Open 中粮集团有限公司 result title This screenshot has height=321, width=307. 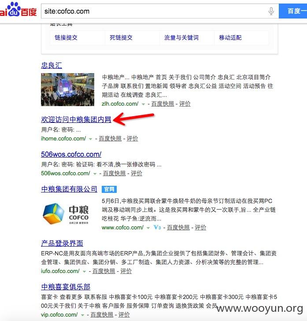69,189
